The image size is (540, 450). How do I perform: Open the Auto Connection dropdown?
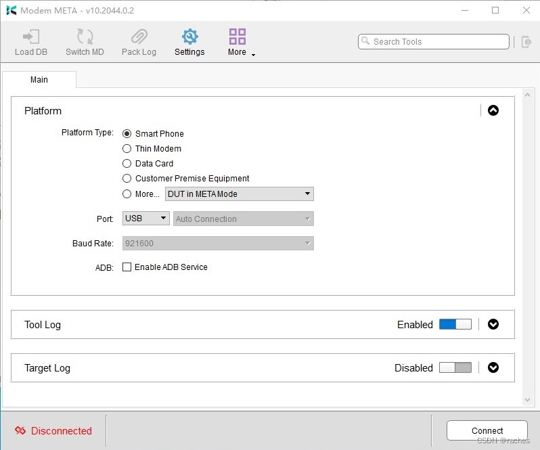(243, 219)
